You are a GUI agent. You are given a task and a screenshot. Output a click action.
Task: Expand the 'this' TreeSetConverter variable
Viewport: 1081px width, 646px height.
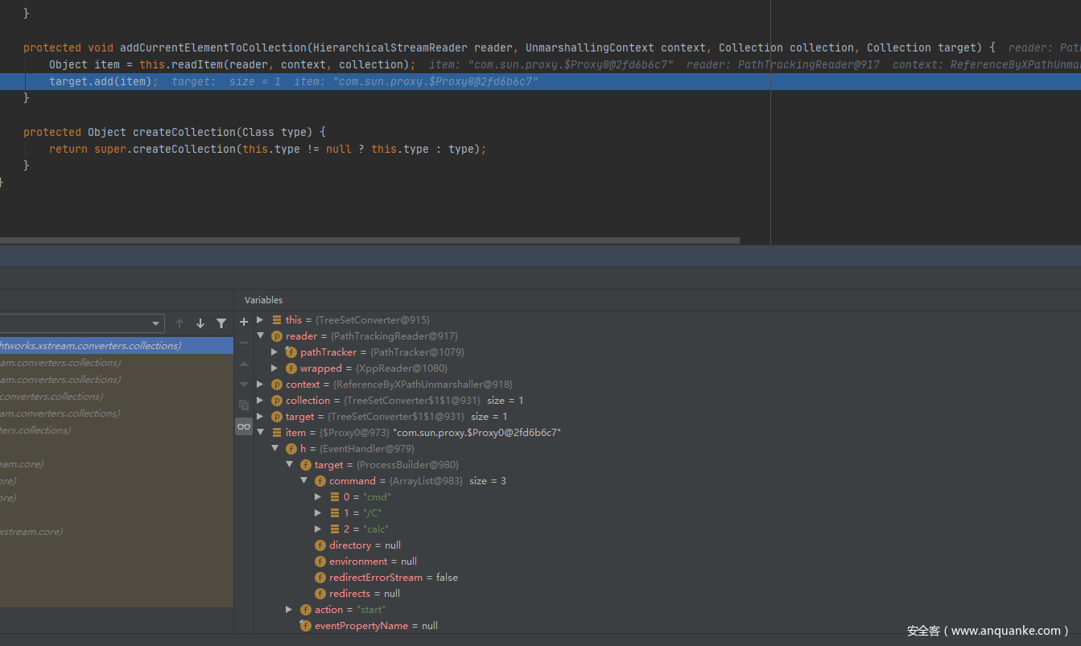point(260,319)
